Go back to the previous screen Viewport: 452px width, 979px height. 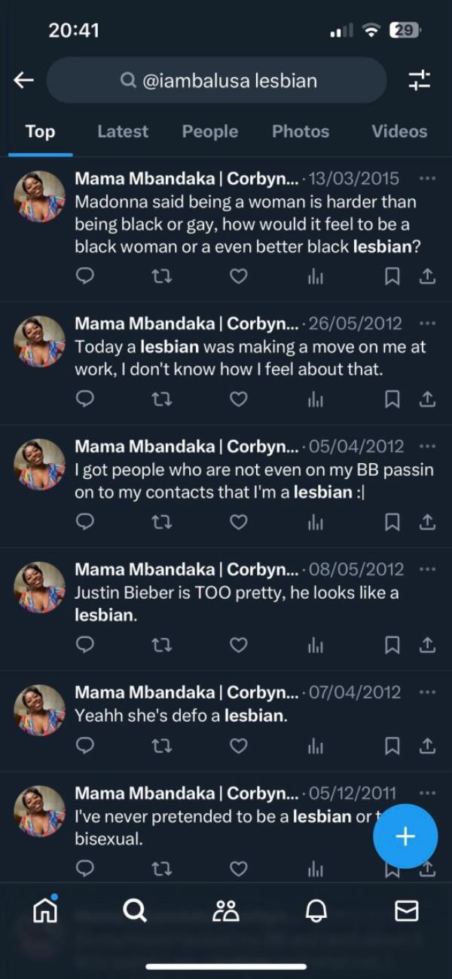click(23, 79)
